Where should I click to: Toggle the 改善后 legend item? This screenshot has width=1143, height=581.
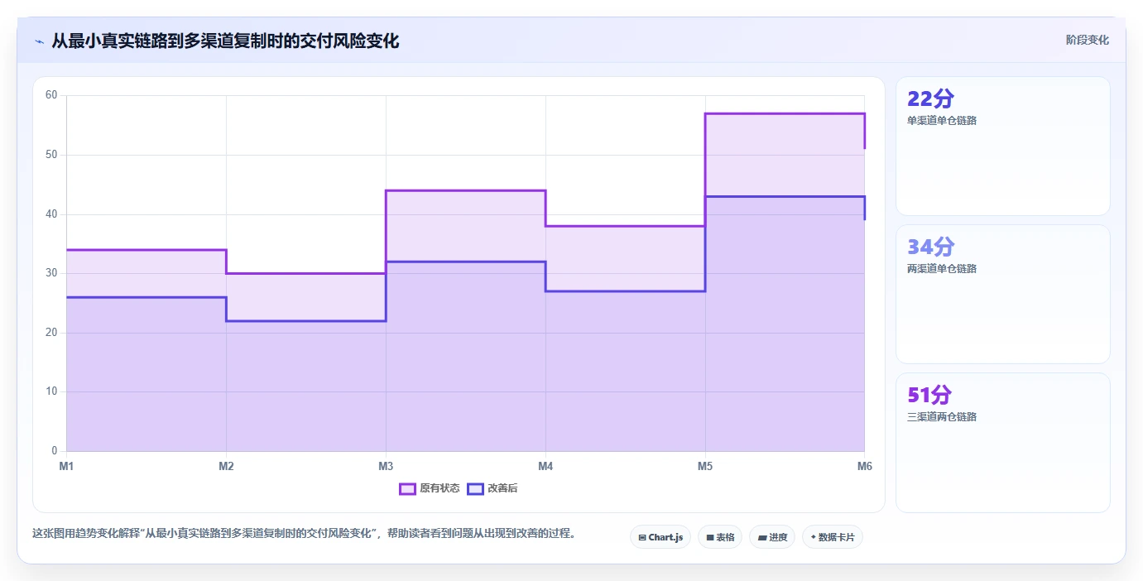492,488
